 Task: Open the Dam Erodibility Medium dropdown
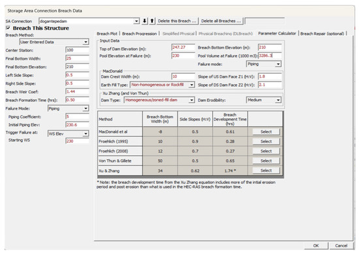[278, 100]
